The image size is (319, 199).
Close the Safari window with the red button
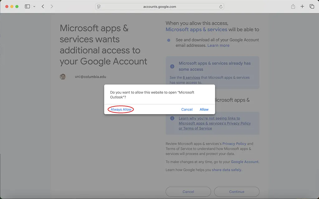pos(7,7)
